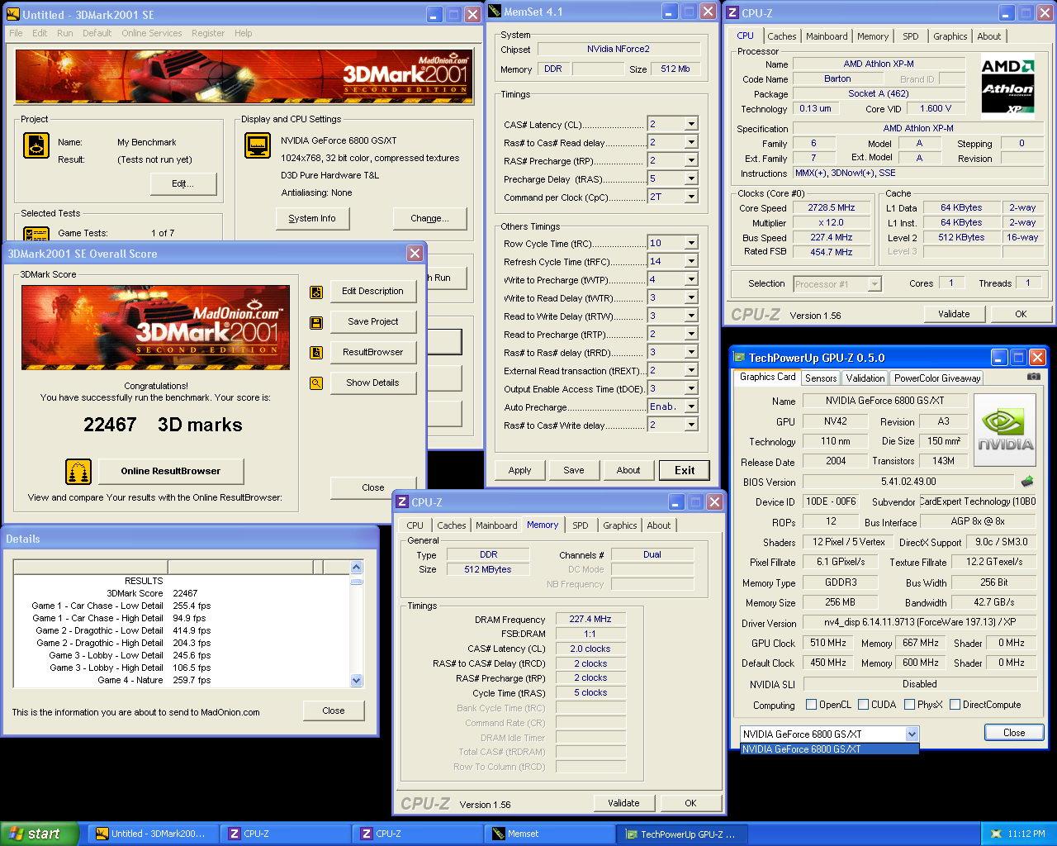Switch to Sensors tab in GPU-Z

(821, 378)
